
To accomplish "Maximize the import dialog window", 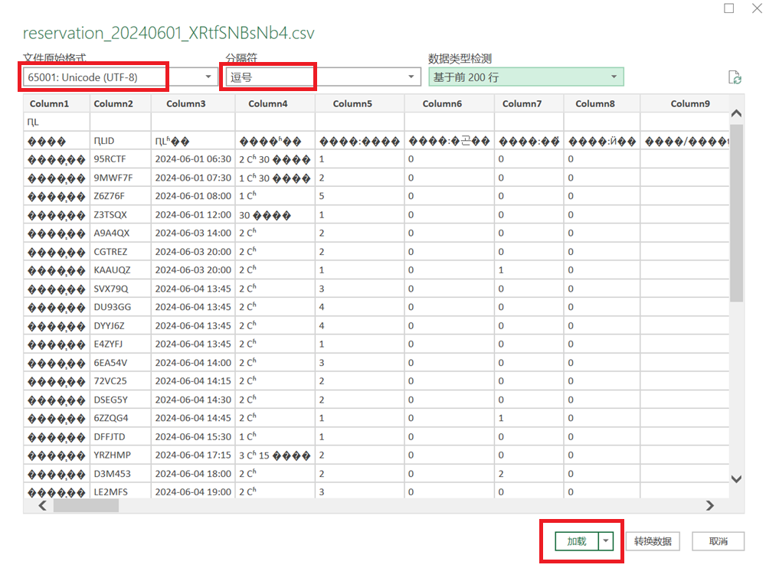I will click(x=729, y=8).
